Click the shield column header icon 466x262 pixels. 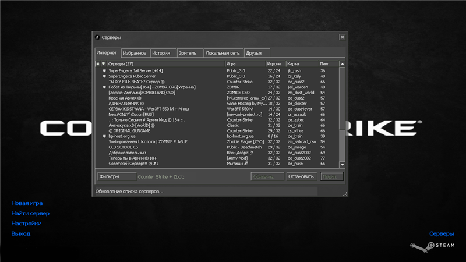[x=103, y=63]
